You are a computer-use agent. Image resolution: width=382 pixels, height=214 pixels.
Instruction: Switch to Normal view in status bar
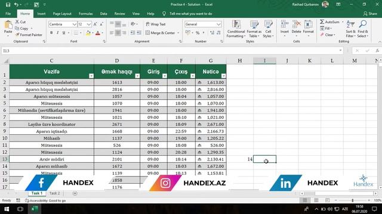[305, 200]
